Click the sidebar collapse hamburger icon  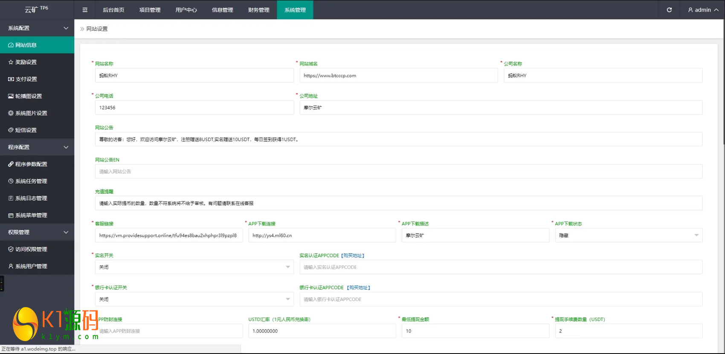coord(85,10)
